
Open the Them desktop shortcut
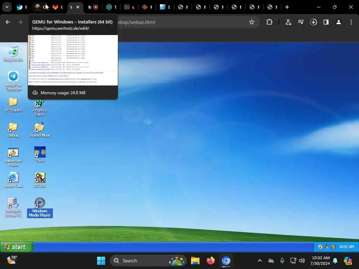coord(40,154)
